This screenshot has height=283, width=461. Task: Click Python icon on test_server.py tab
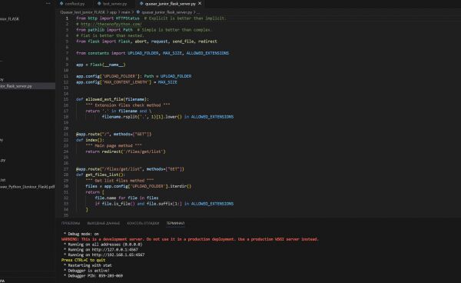(x=99, y=4)
